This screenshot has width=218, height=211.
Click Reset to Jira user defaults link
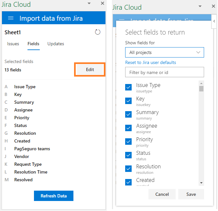(x=151, y=62)
